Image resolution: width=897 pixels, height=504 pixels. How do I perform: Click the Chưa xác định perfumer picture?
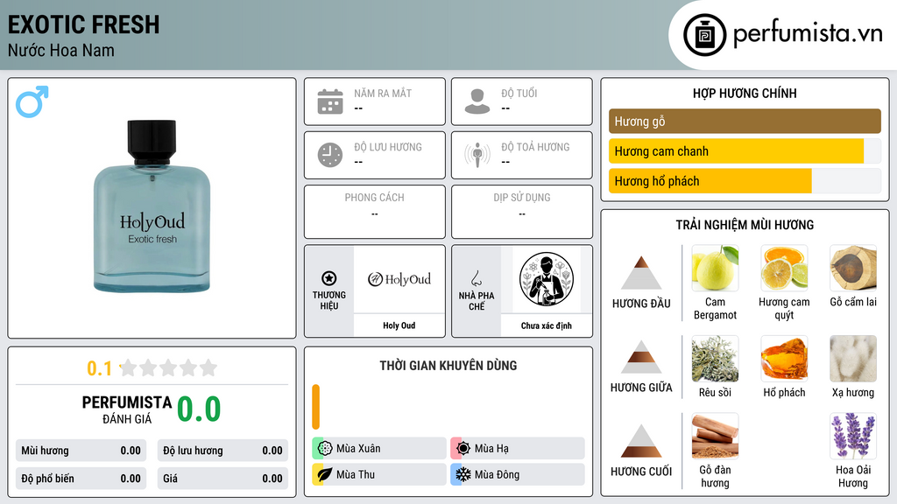coord(547,279)
